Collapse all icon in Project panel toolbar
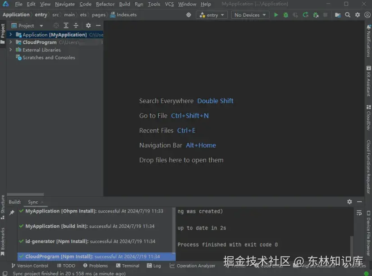Viewport: 372px width, 276px height. click(76, 25)
